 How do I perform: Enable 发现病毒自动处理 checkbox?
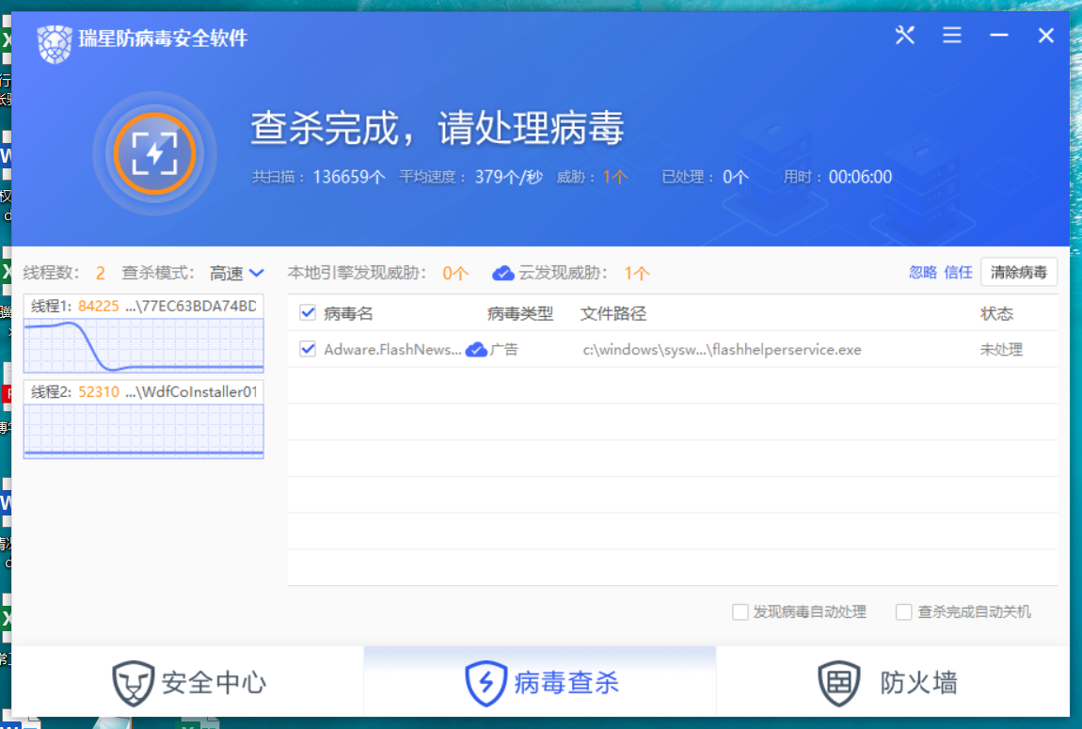pyautogui.click(x=740, y=611)
